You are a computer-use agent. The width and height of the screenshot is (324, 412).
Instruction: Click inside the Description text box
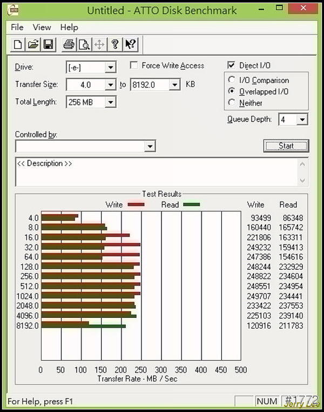pos(157,172)
